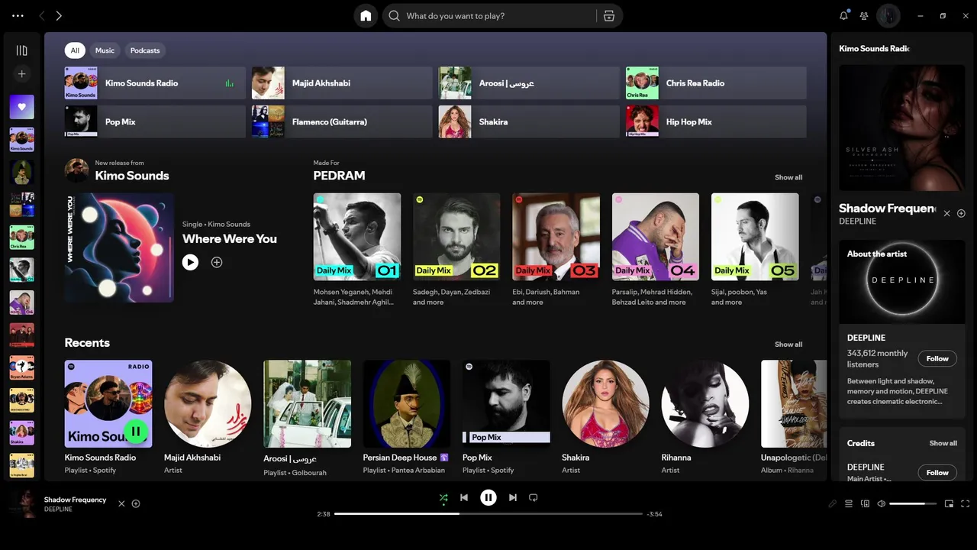The image size is (977, 550).
Task: Open the Browse icon in the search bar
Action: click(x=609, y=16)
